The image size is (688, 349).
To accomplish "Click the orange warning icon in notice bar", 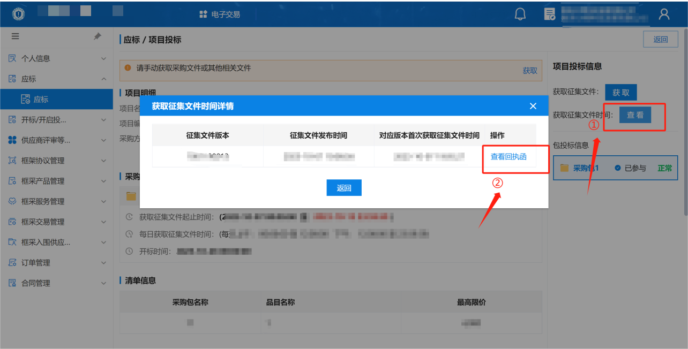I will tap(128, 68).
